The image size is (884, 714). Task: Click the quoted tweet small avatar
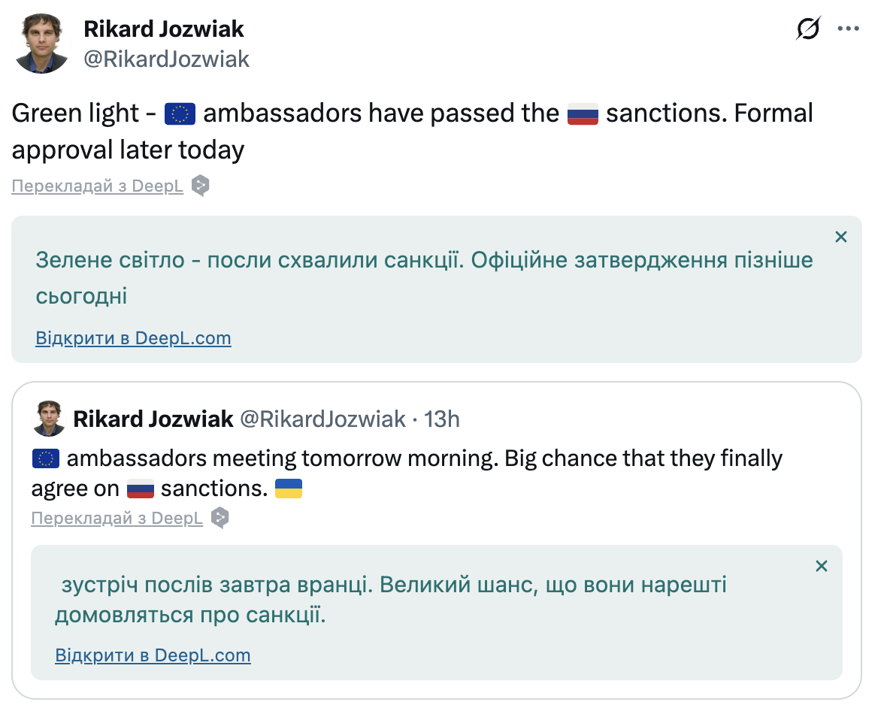49,419
